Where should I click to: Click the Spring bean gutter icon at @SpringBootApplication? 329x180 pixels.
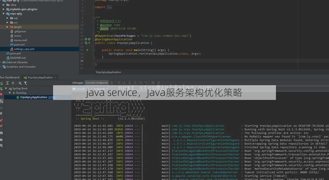point(86,39)
